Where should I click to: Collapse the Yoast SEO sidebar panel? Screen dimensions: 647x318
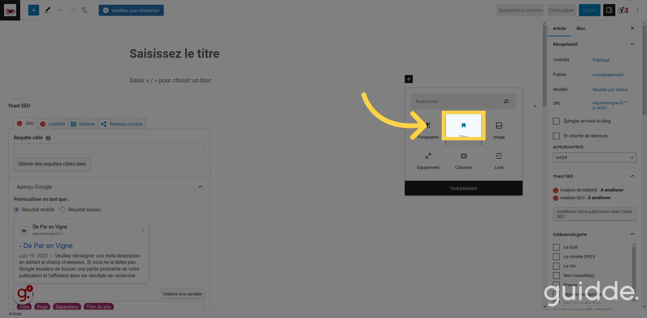pyautogui.click(x=633, y=176)
